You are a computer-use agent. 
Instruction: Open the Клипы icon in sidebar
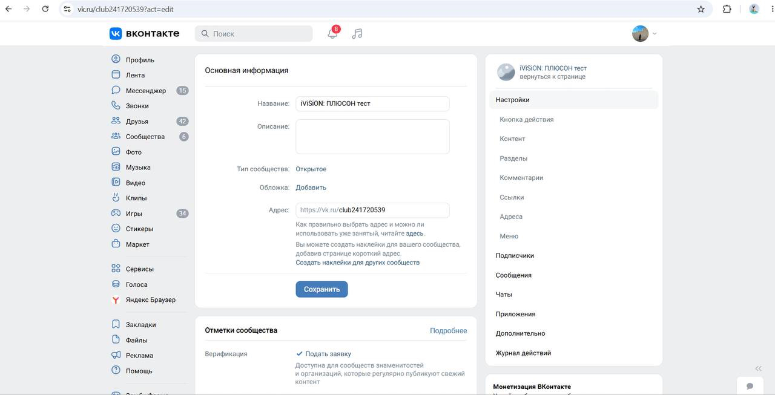(x=116, y=198)
